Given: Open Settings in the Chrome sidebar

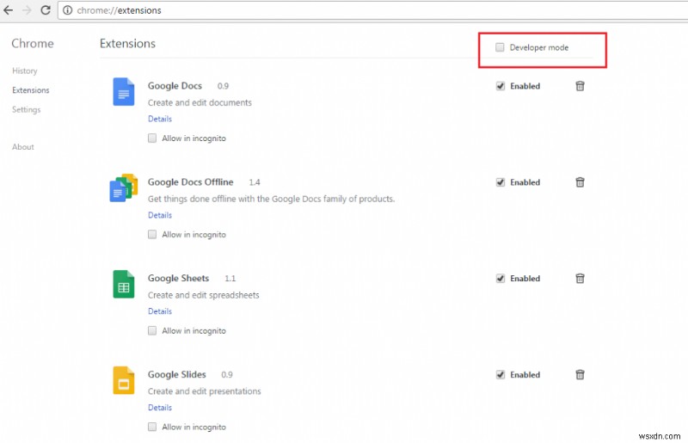Looking at the screenshot, I should click(x=27, y=109).
